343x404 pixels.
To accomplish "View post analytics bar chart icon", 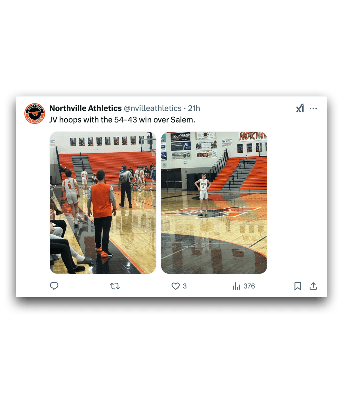I will 236,286.
